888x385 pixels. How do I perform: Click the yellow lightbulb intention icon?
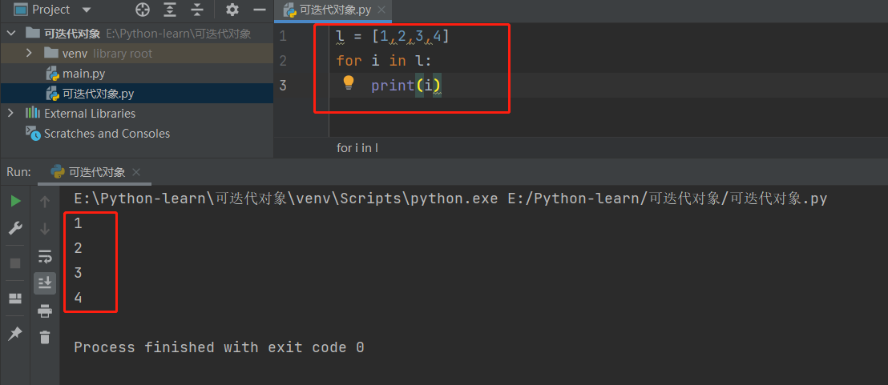coord(349,82)
